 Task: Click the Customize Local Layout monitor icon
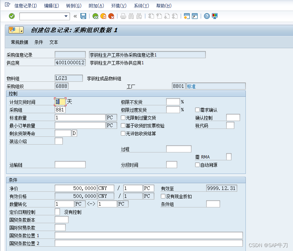point(214,16)
